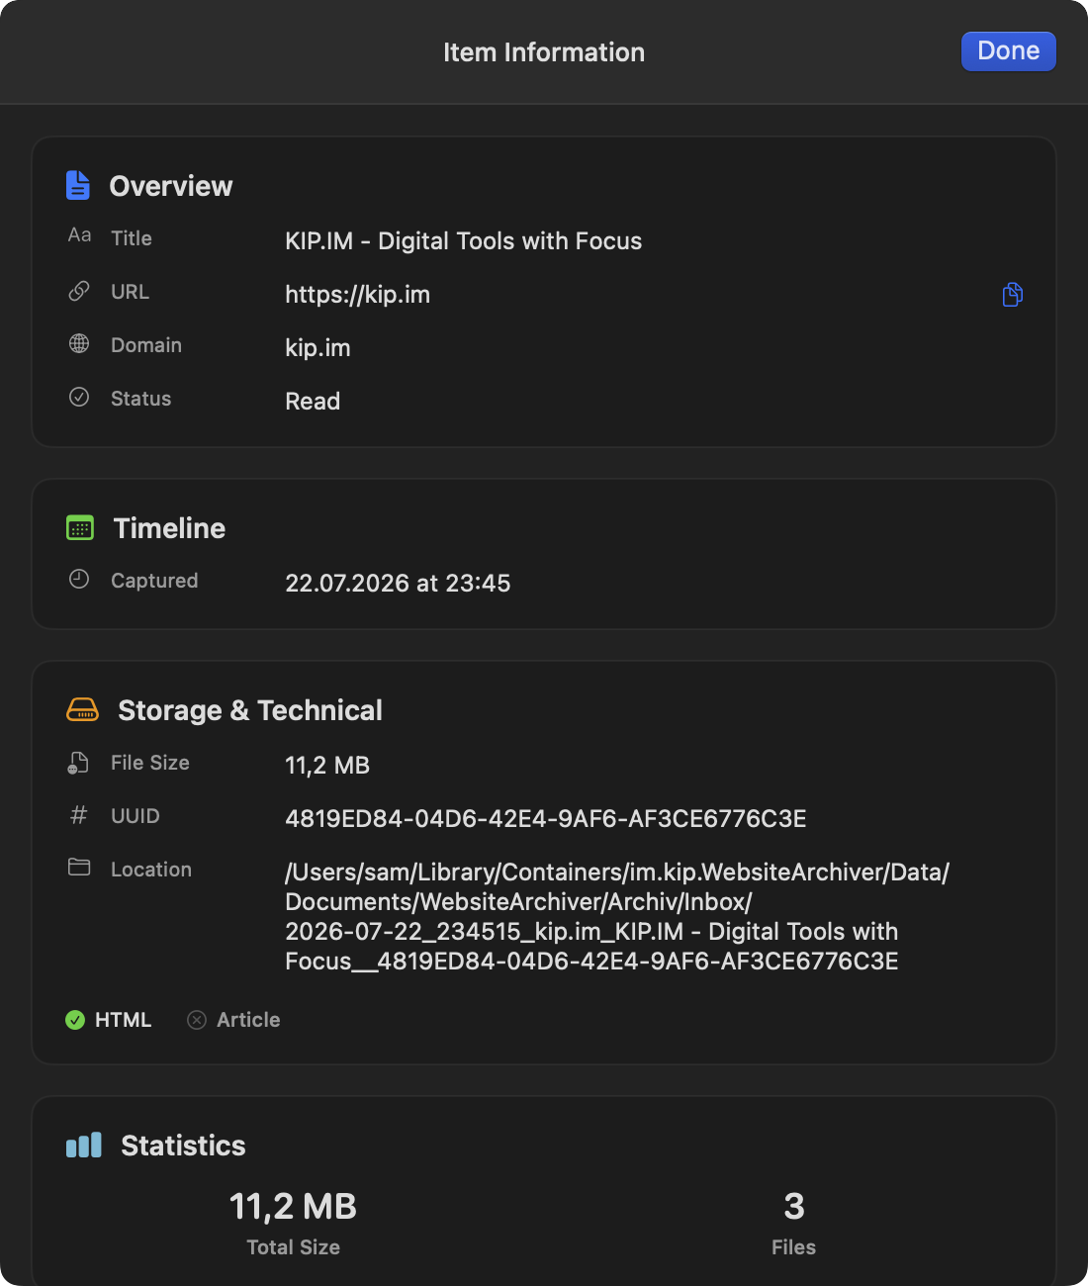Click the green Timeline calendar icon
1088x1286 pixels.
80,527
